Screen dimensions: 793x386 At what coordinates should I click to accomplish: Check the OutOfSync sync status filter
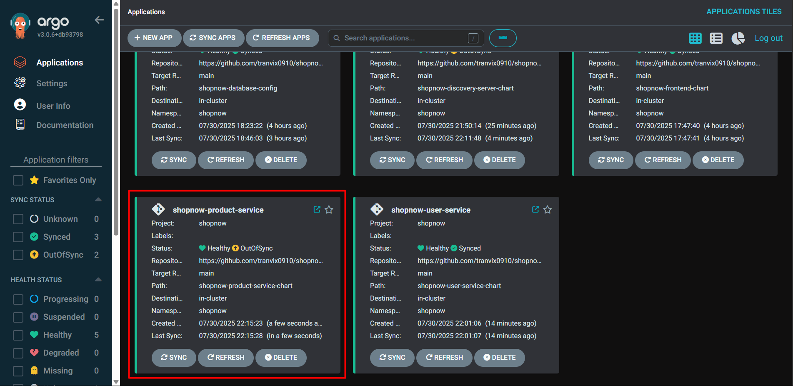[x=18, y=255]
